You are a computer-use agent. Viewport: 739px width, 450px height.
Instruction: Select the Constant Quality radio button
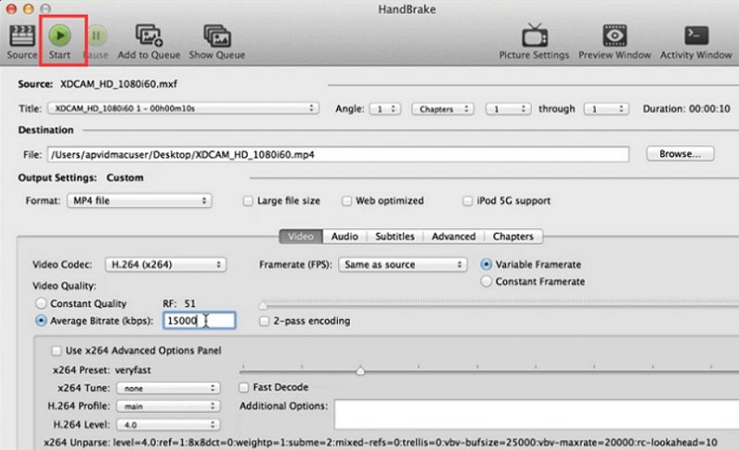(41, 303)
